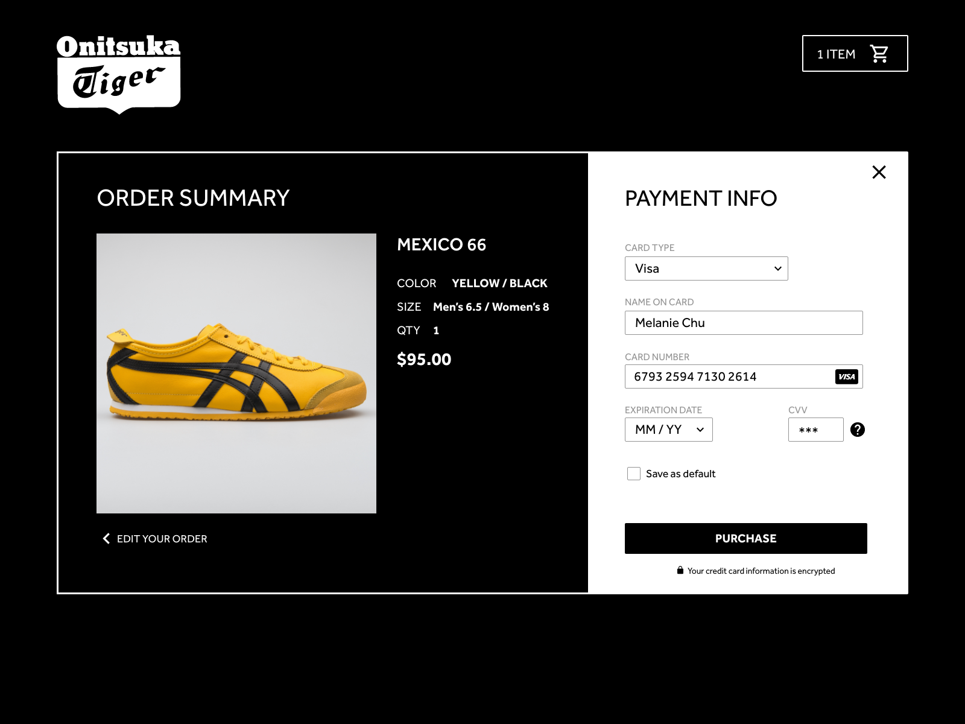Close the payment dialog with the X
The height and width of the screenshot is (724, 965).
point(879,172)
